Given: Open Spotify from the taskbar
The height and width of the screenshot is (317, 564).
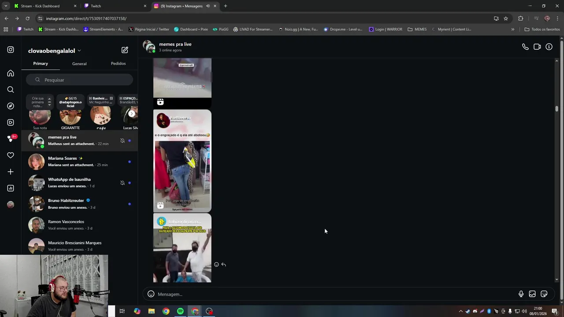Looking at the screenshot, I should (x=180, y=311).
